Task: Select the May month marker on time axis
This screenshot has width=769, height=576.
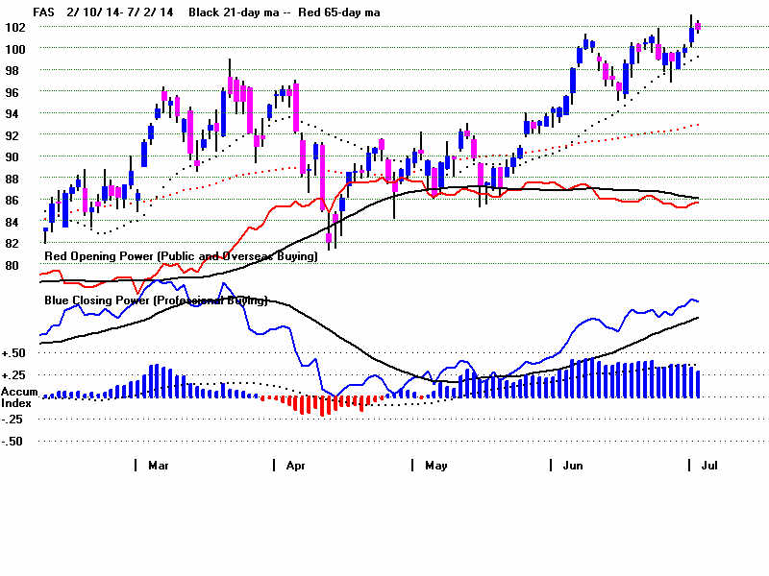Action: 436,466
